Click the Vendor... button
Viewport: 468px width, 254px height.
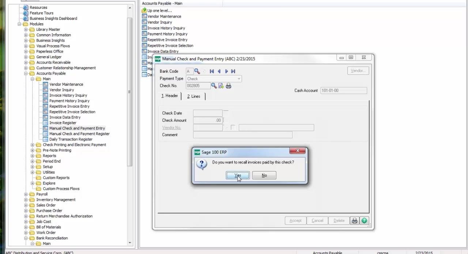(358, 71)
